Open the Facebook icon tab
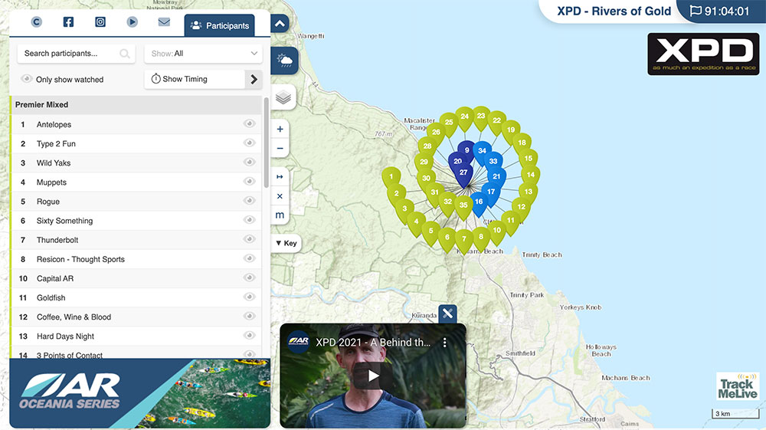 tap(68, 22)
